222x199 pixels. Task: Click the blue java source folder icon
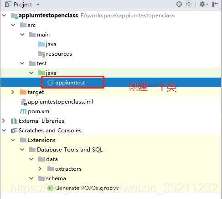41,44
